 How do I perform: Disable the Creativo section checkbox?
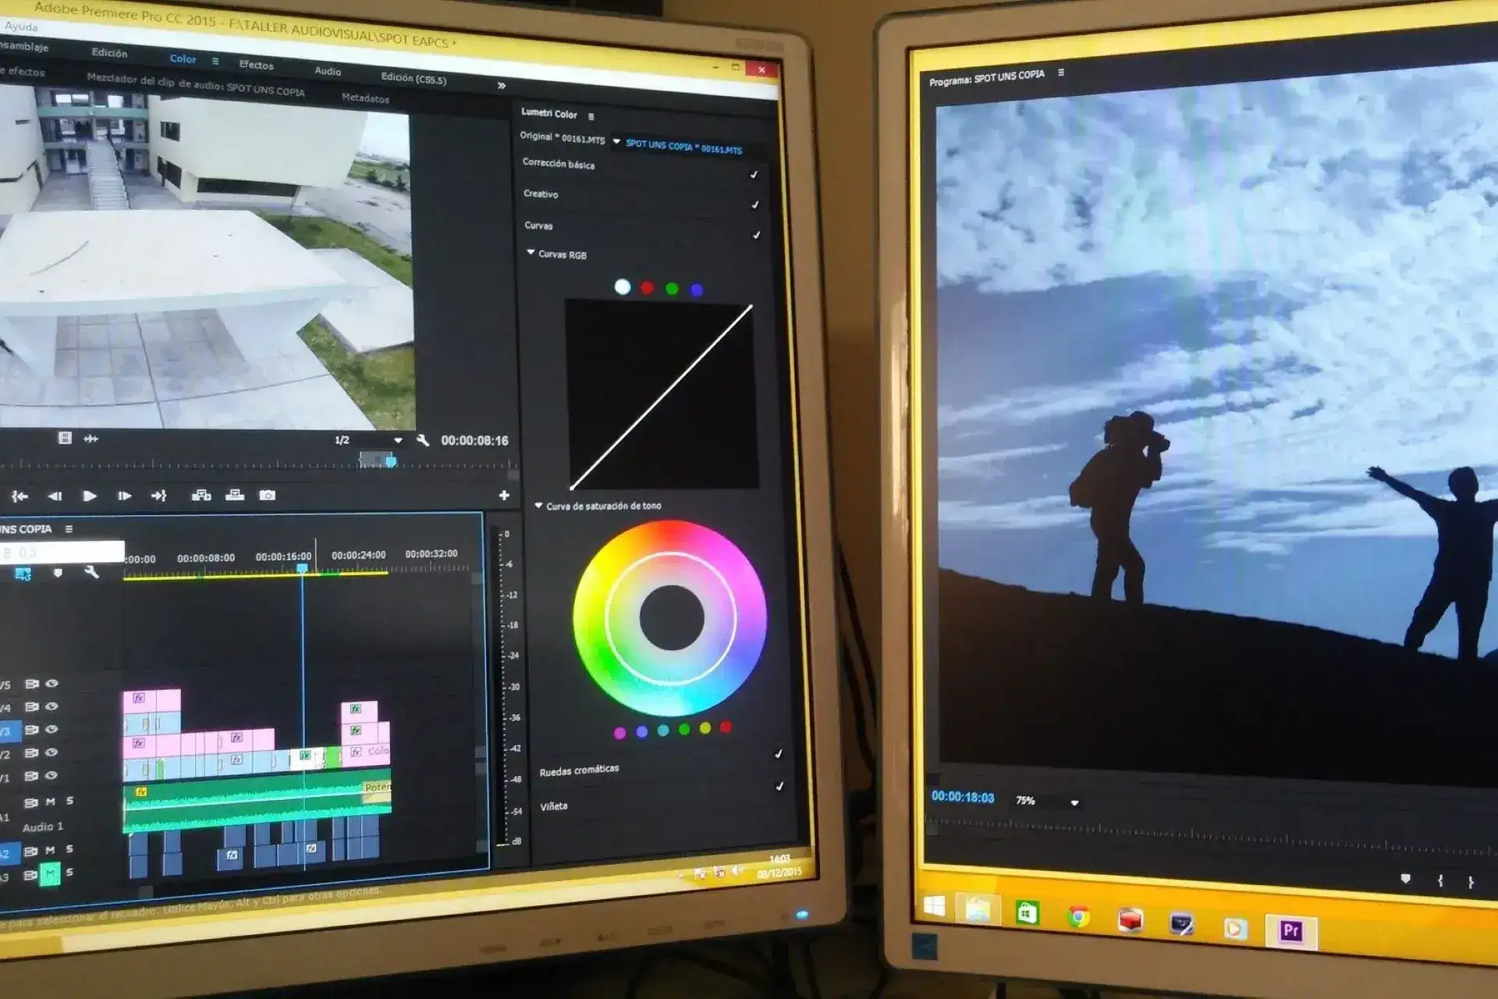pos(754,204)
